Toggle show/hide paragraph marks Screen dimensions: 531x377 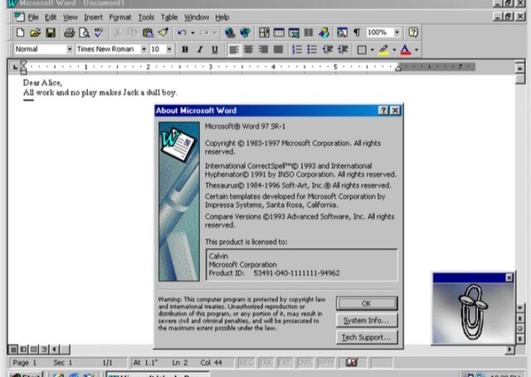[357, 33]
